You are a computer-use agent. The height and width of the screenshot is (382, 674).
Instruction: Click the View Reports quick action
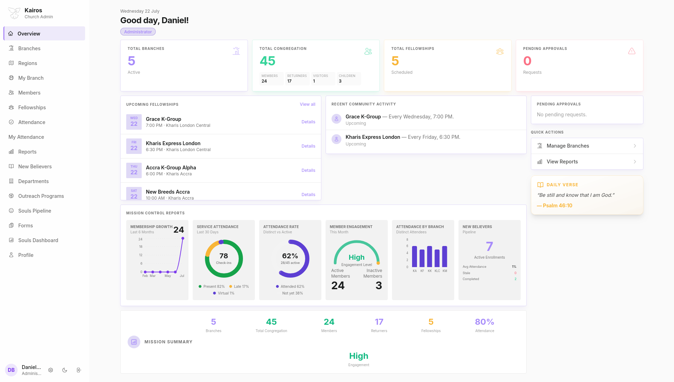tap(587, 162)
